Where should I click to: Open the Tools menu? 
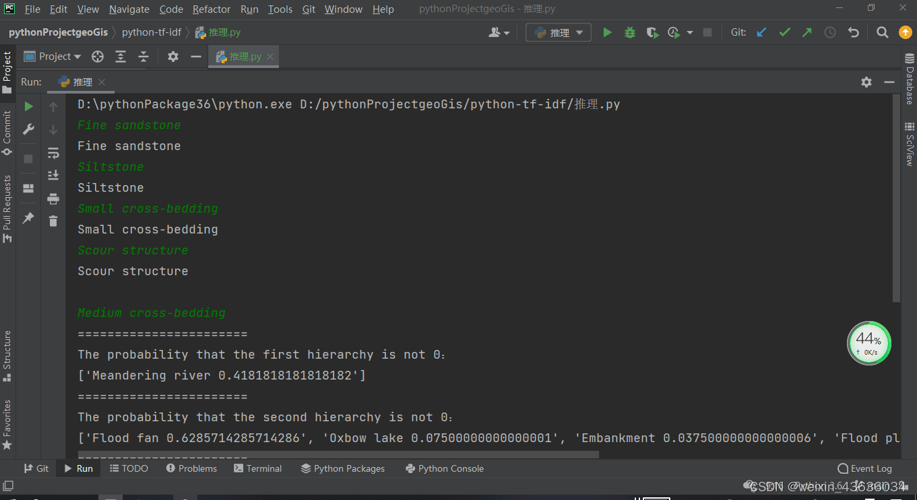click(280, 9)
